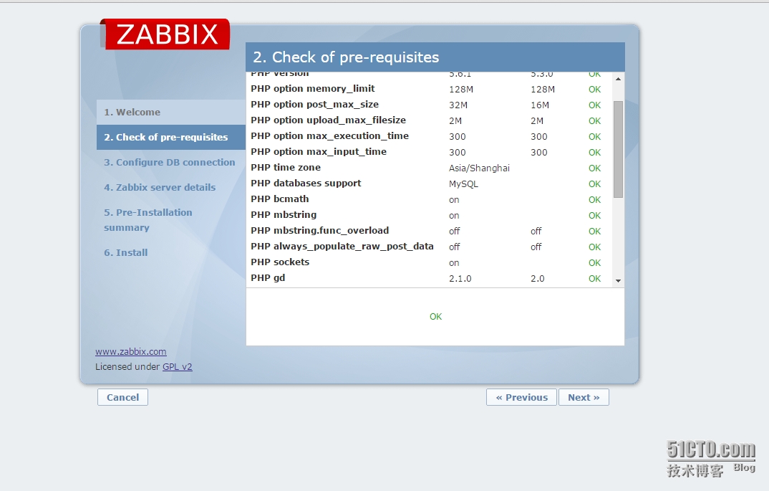Go back with the Previous button
769x491 pixels.
tap(521, 397)
